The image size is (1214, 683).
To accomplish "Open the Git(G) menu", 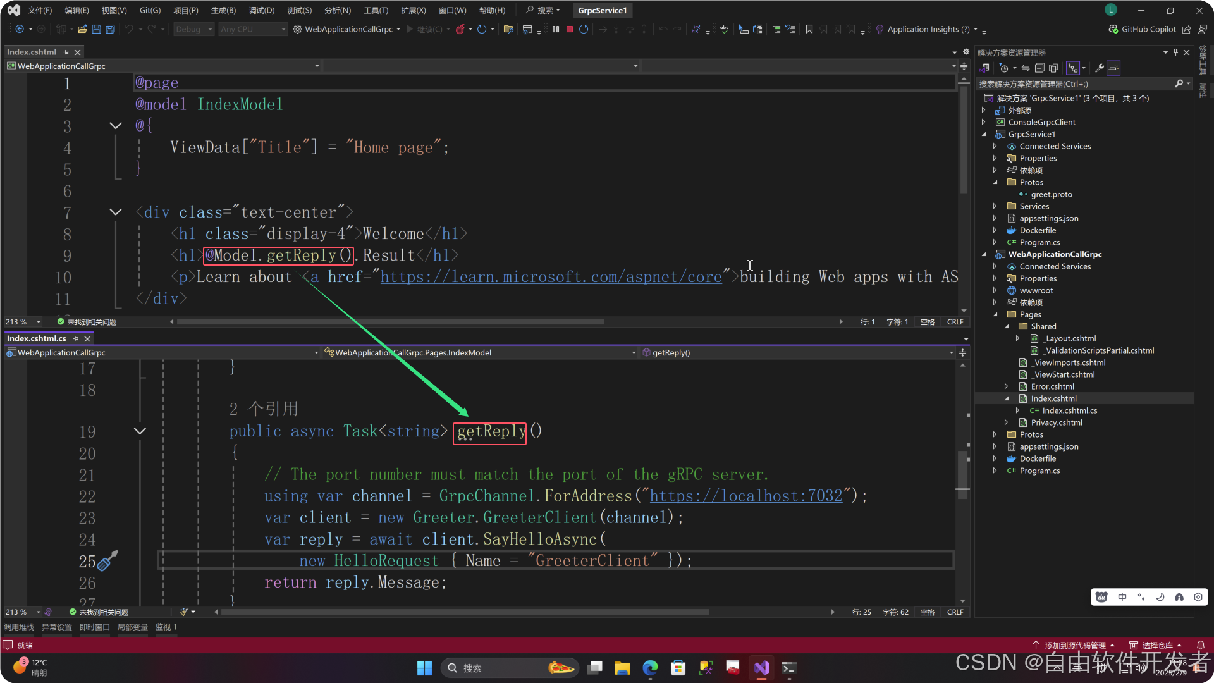I will (x=150, y=10).
